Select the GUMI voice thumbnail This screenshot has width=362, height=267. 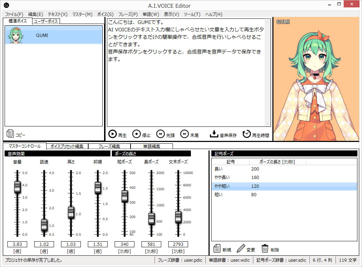coord(16,35)
